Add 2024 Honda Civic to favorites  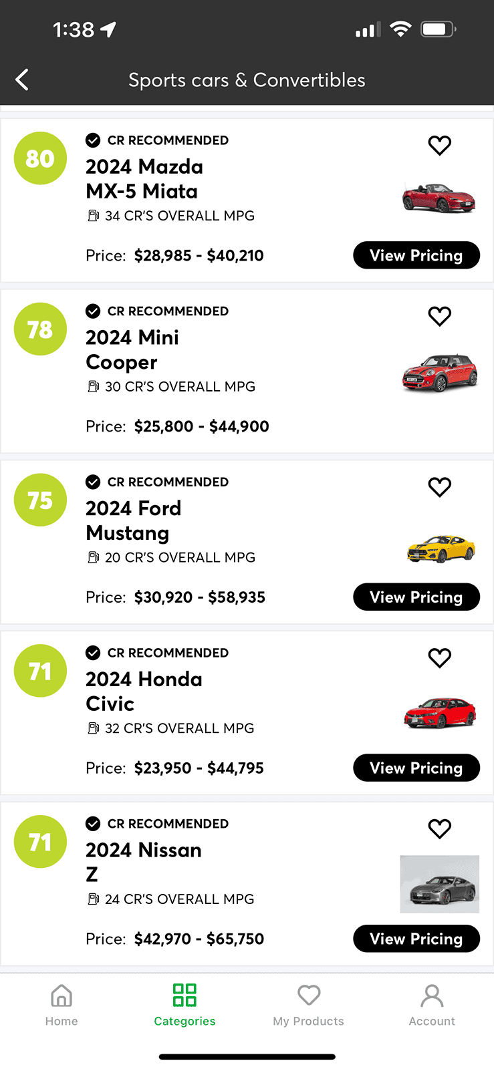tap(440, 658)
